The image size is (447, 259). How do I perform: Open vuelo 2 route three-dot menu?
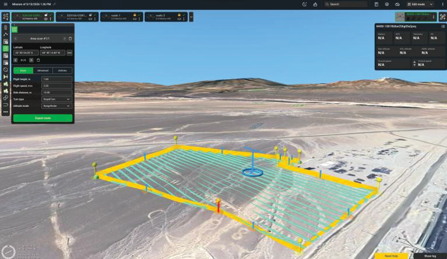[184, 19]
